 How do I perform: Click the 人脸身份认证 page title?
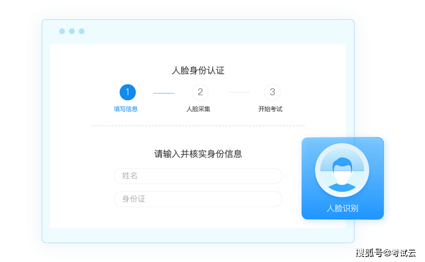198,71
